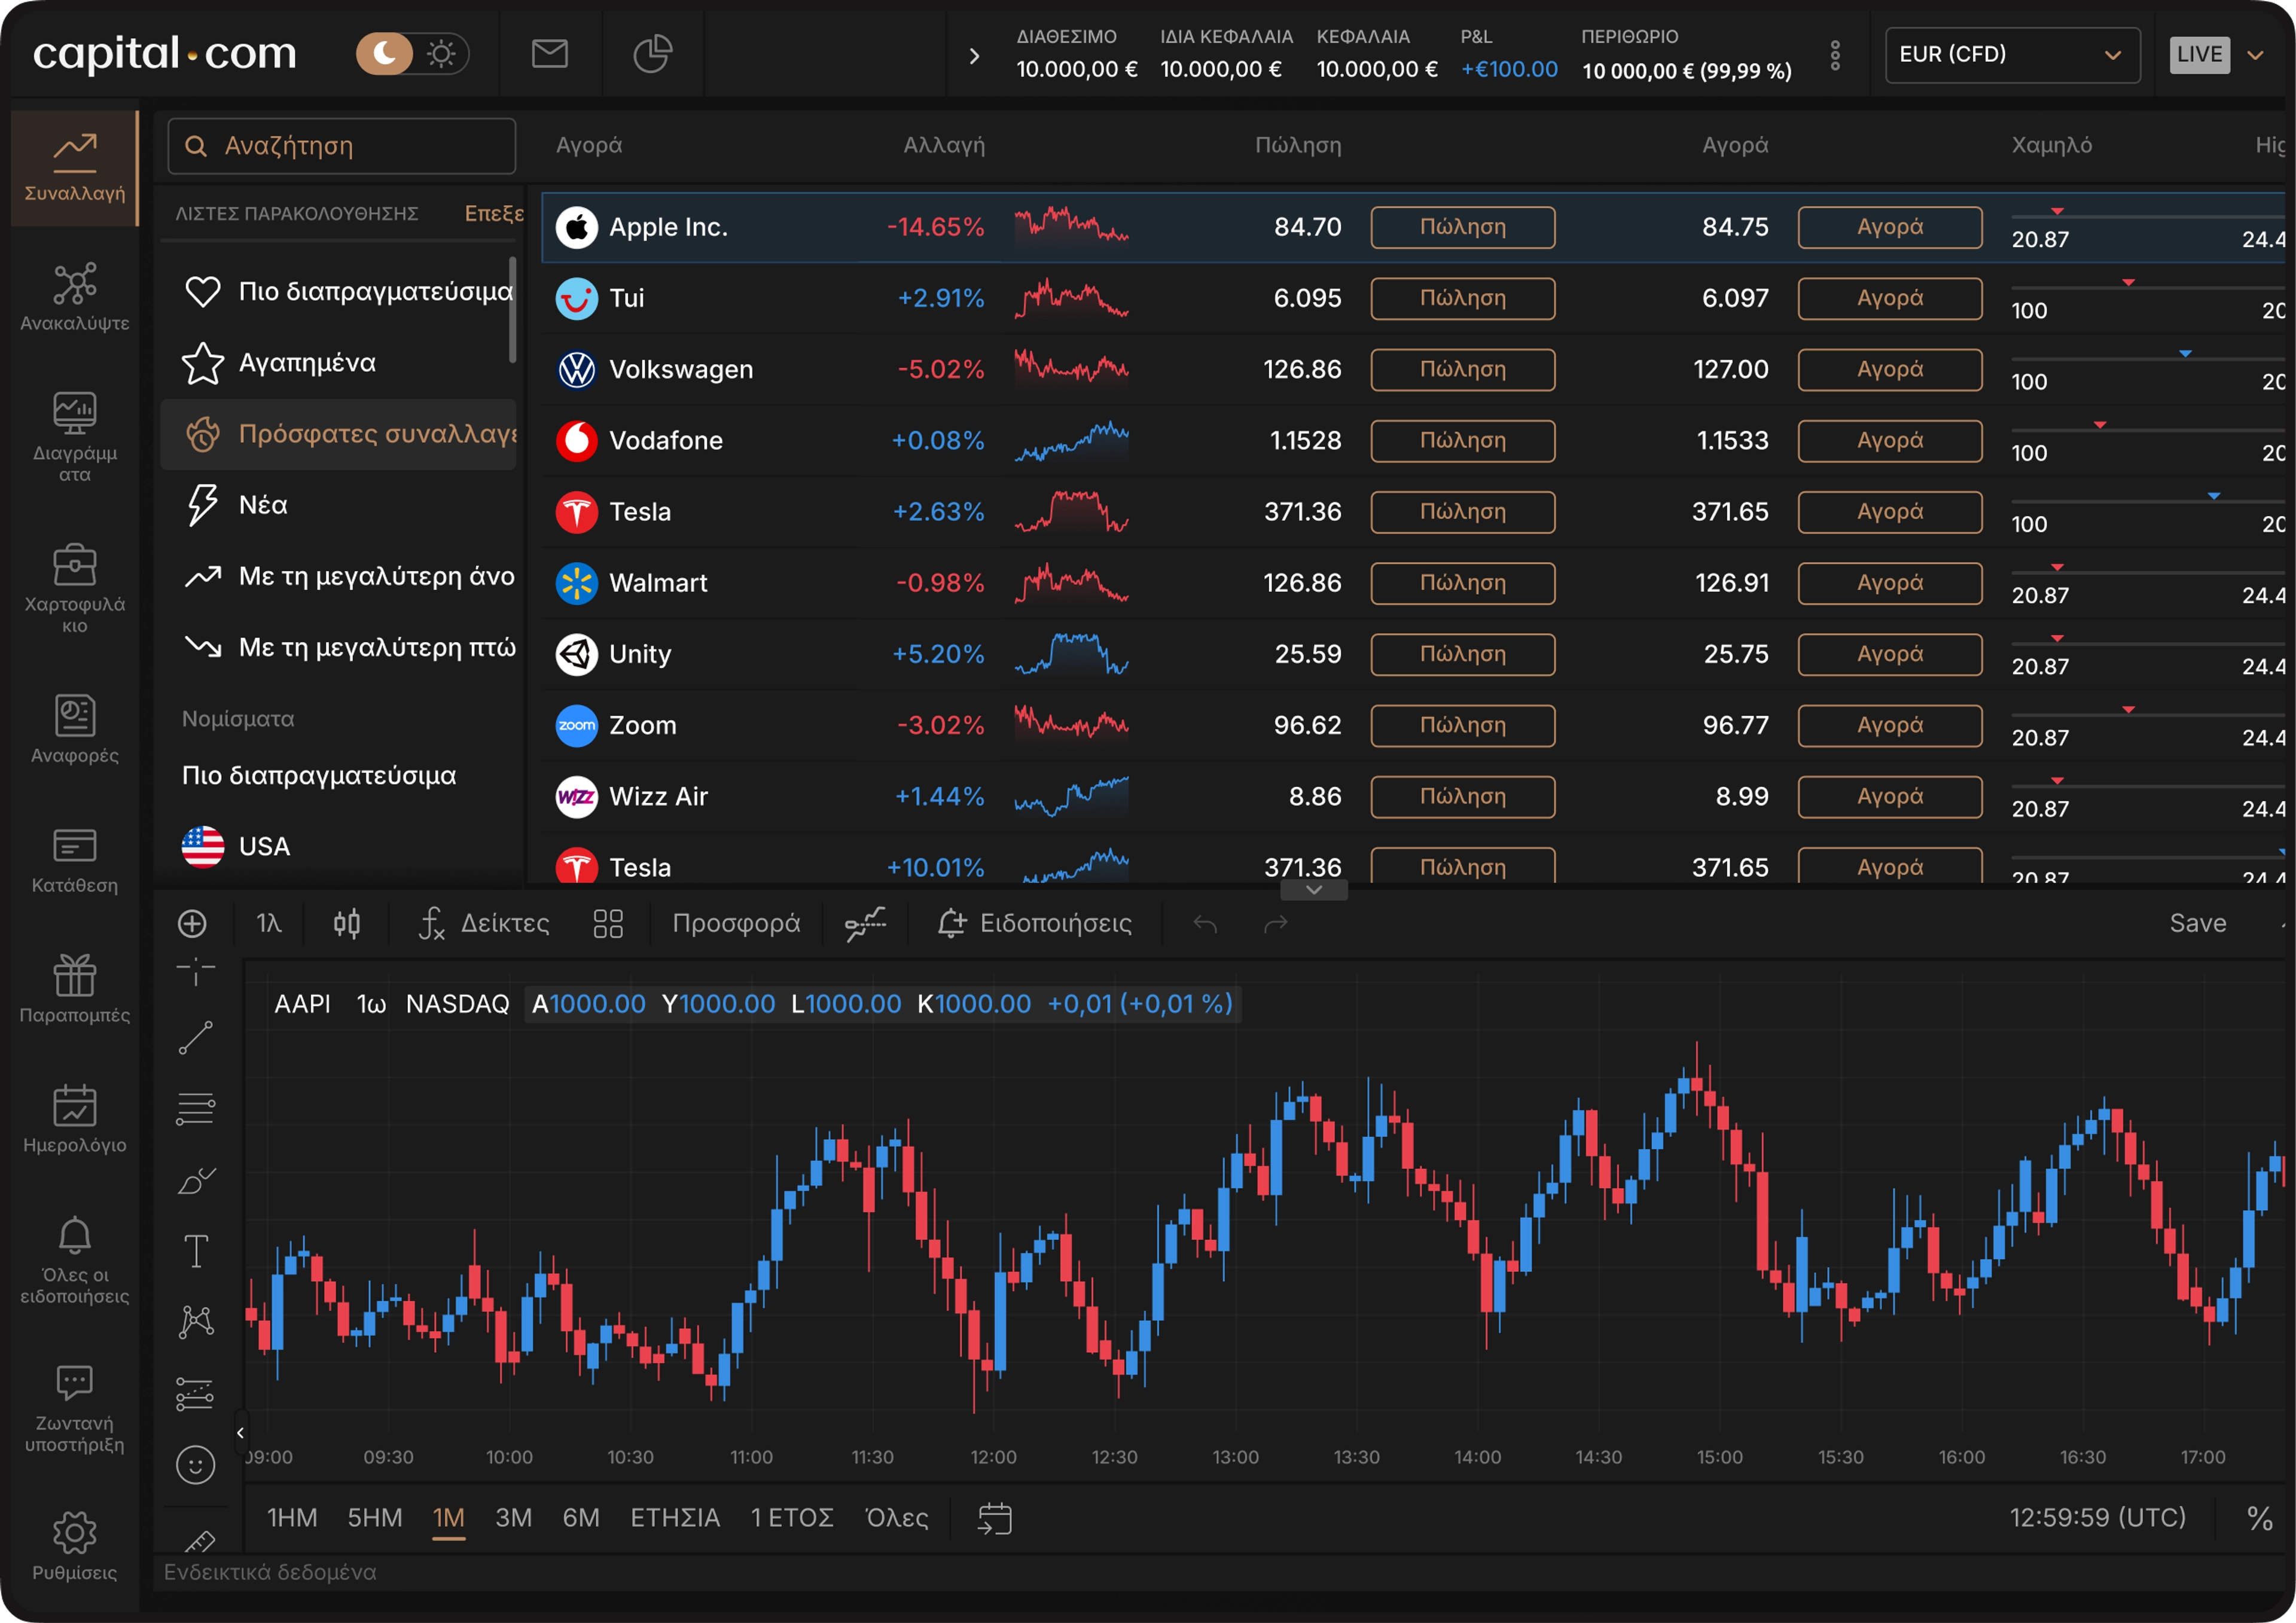Open the Ανακαλύψτε sidebar section
The width and height of the screenshot is (2296, 1623).
click(75, 297)
